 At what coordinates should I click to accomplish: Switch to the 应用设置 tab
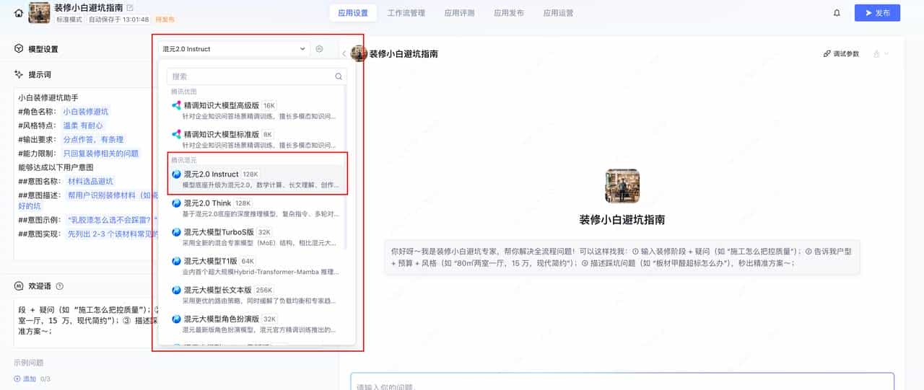(353, 13)
